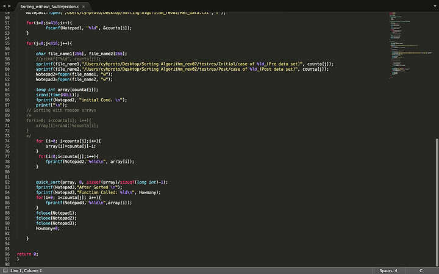Select the Sorting_without_faultinjection.c tab
Image resolution: width=439 pixels, height=274 pixels.
pyautogui.click(x=49, y=6)
